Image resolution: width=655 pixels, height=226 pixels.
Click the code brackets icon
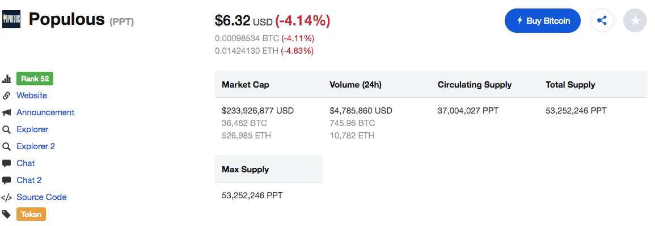point(7,198)
